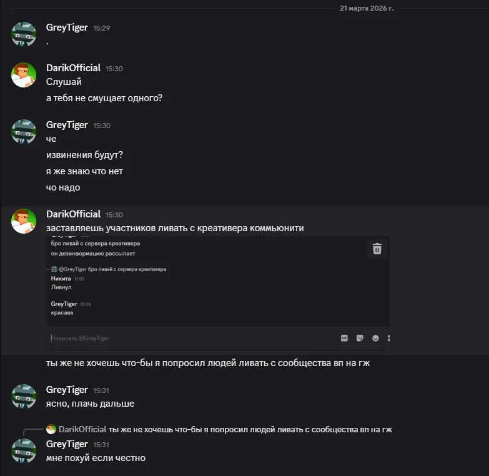
Task: Click the message 'а тебя не смущает одного?'
Action: tap(104, 98)
